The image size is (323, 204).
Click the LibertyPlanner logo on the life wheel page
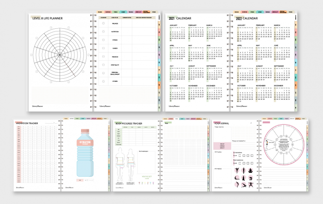tap(38, 106)
